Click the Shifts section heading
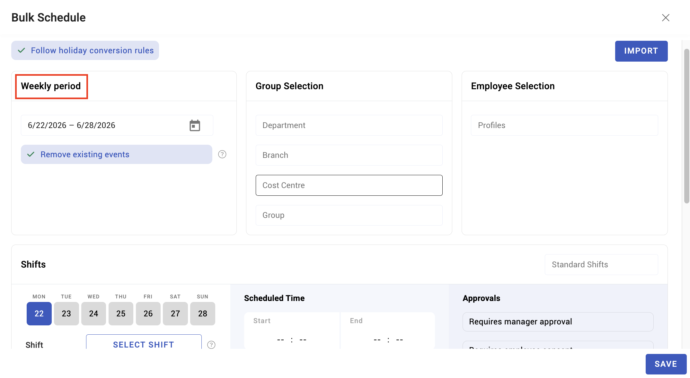Image resolution: width=690 pixels, height=378 pixels. pyautogui.click(x=33, y=264)
